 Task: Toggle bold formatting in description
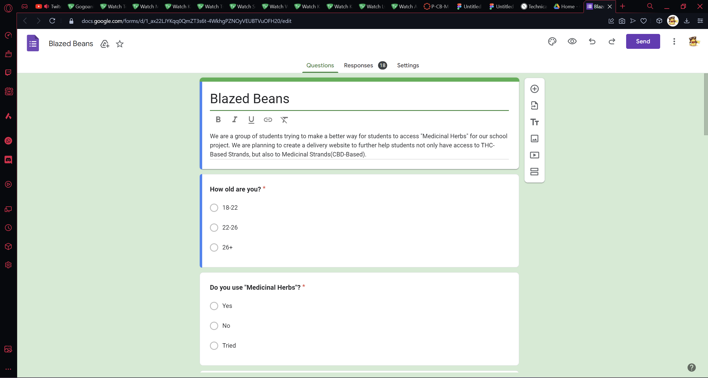tap(218, 119)
